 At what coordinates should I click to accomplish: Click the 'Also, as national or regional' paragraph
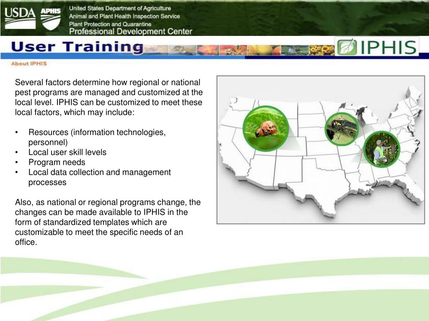tap(108, 222)
